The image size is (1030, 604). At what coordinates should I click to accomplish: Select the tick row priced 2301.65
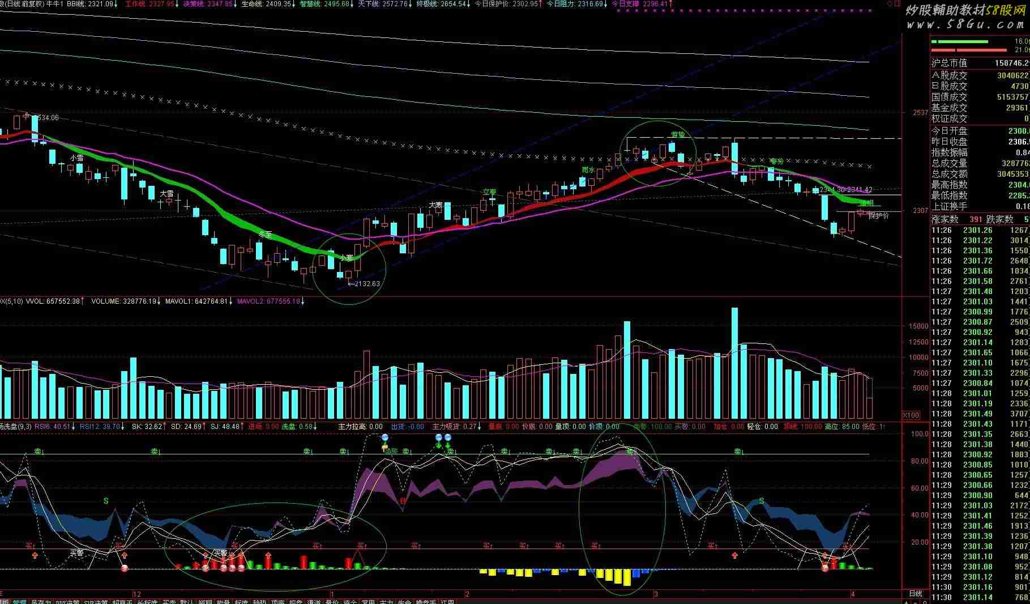point(980,352)
